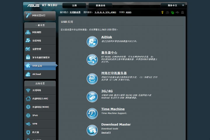The height and width of the screenshot is (140, 210).
Task: Select the VPN menu label
Action: (35, 124)
